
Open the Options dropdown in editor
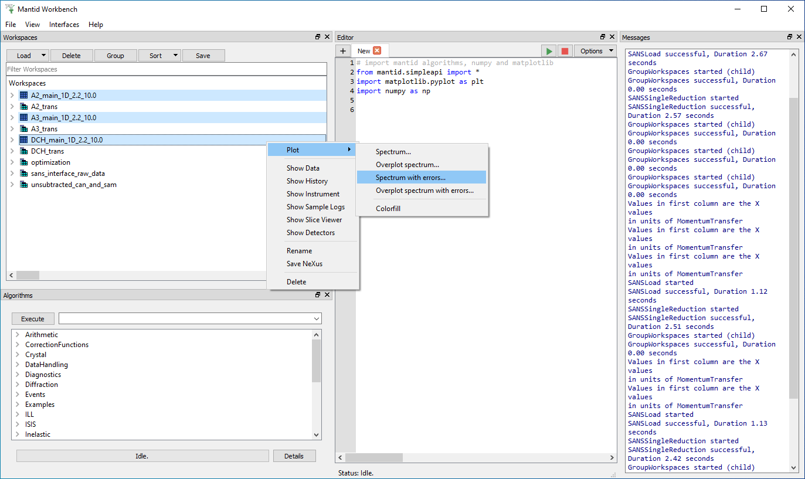(595, 51)
